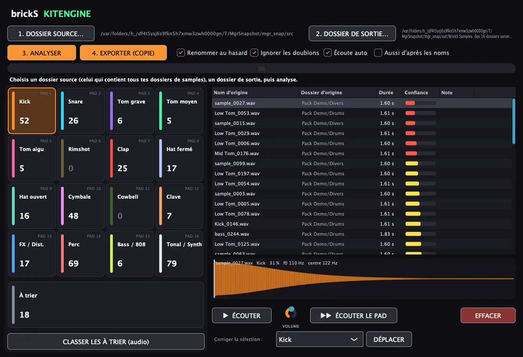Select the À trier bin
Screen dimensions: 523x357
point(106,305)
